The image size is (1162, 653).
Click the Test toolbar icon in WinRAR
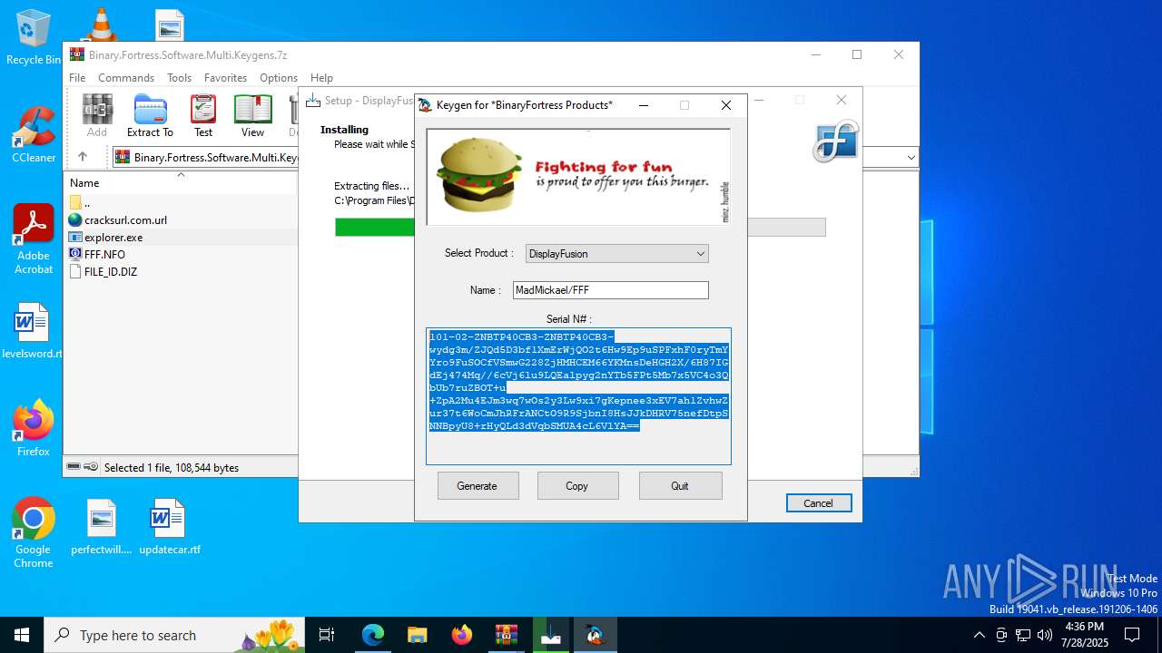(x=203, y=116)
